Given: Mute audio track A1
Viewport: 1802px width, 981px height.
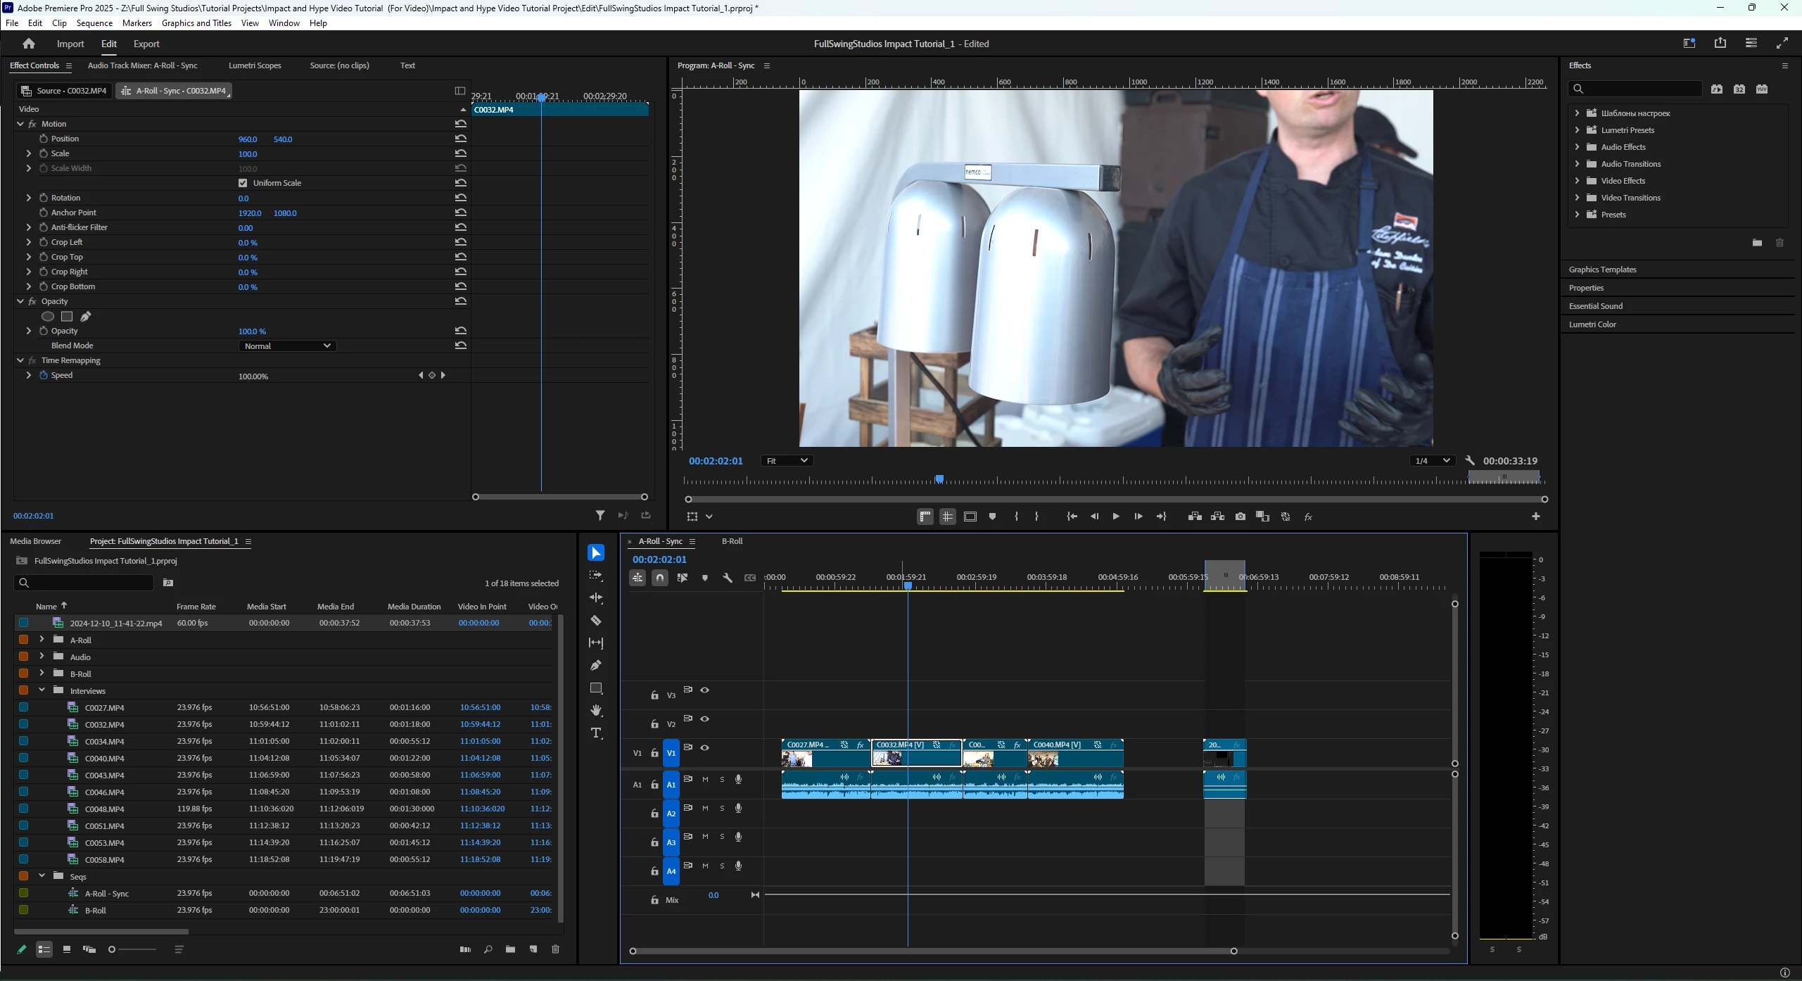Looking at the screenshot, I should tap(705, 780).
